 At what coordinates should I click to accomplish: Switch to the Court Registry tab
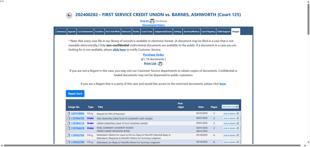(208, 32)
